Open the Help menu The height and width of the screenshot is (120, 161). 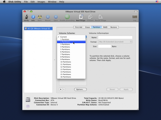(62, 2)
